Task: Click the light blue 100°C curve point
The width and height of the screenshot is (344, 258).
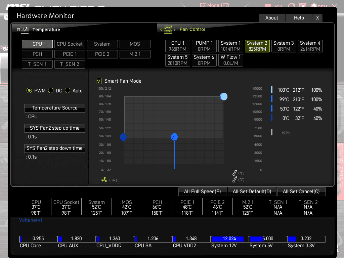Action: coord(224,96)
